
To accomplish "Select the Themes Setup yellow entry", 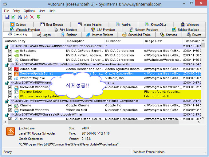I will pyautogui.click(x=31, y=92).
